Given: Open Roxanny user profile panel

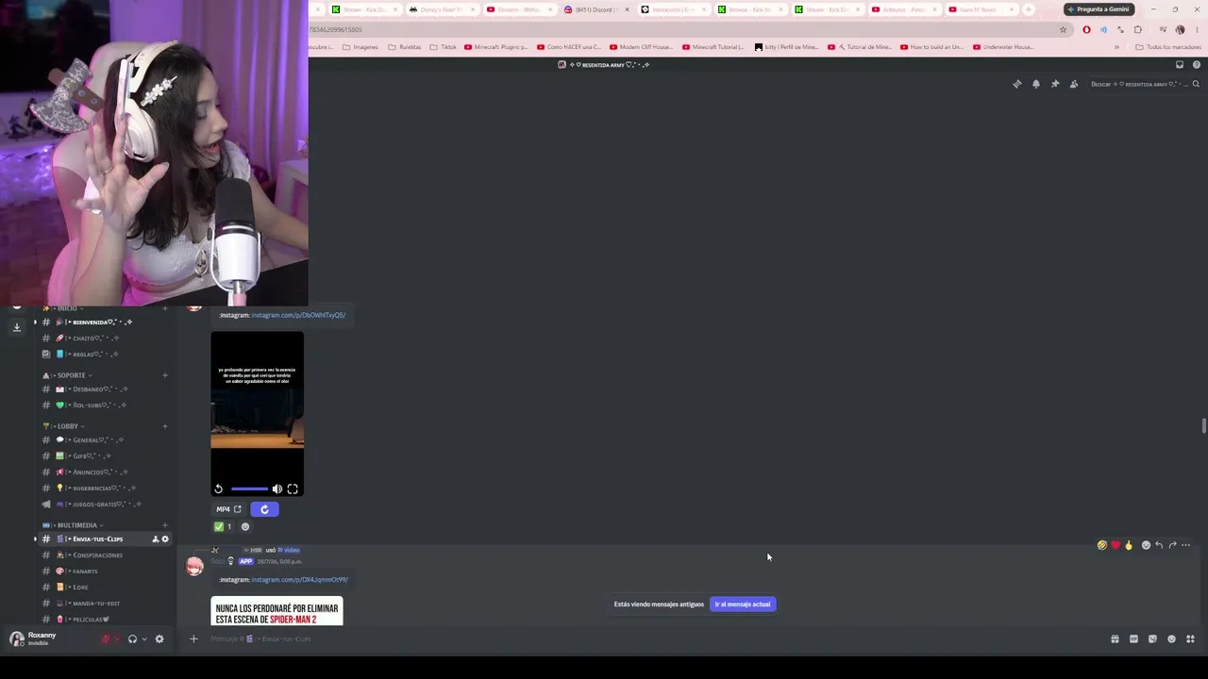Looking at the screenshot, I should point(34,638).
